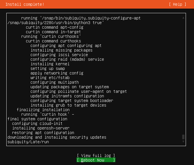Open the Help menu in header
Screen dimensions: 194x165
(178, 4)
